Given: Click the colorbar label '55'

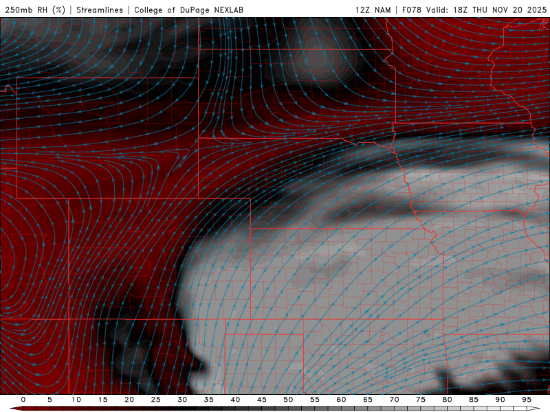Looking at the screenshot, I should tap(315, 400).
